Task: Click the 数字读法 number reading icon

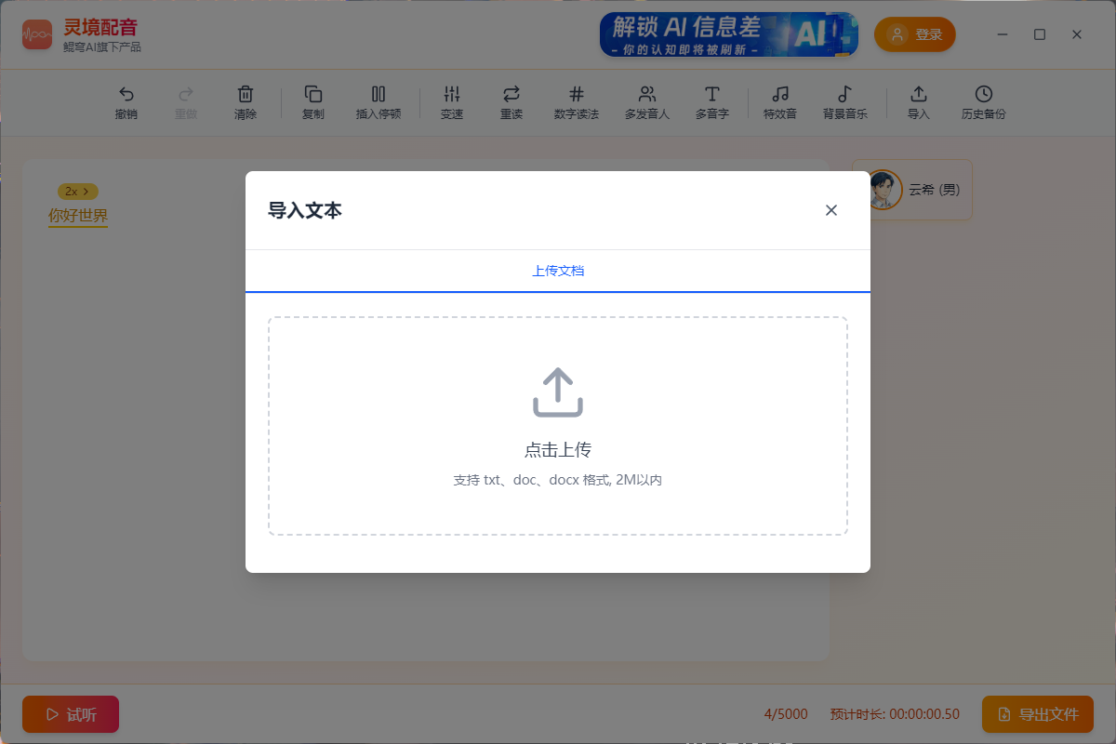Action: tap(577, 102)
